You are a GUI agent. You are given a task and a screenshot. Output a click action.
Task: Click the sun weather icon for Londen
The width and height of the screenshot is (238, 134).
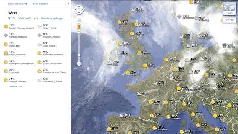pos(6,26)
